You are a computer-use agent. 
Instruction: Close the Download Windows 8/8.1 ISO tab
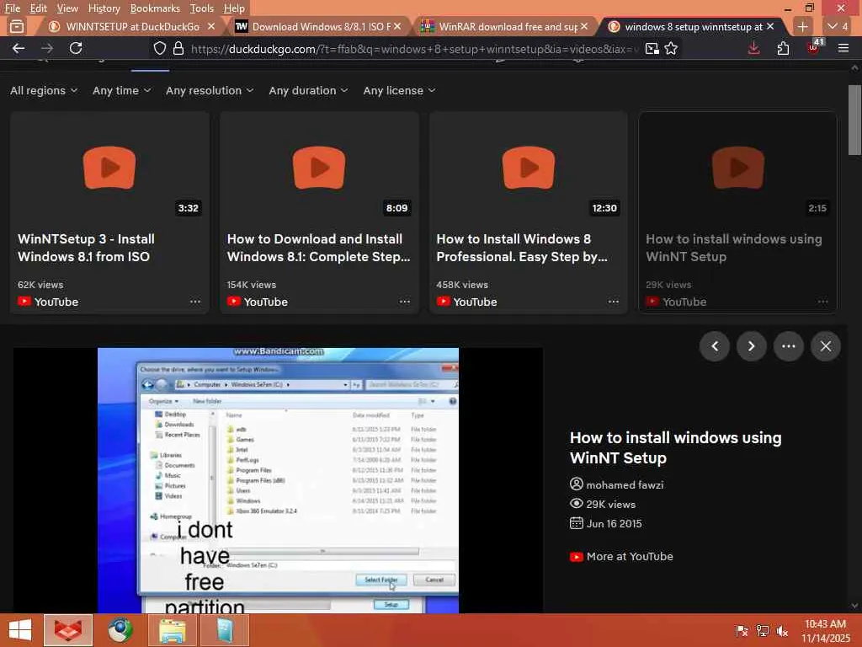point(397,26)
